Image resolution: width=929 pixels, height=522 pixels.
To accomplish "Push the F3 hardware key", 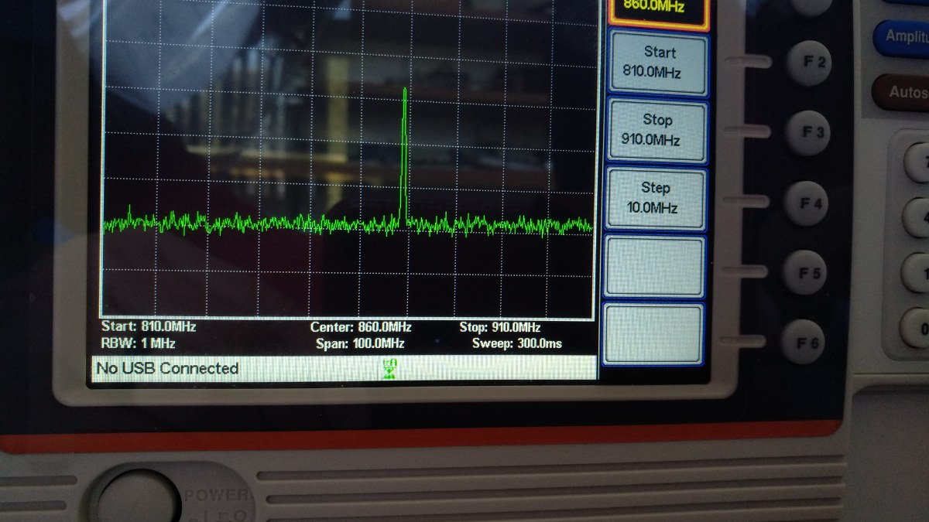I will click(809, 132).
